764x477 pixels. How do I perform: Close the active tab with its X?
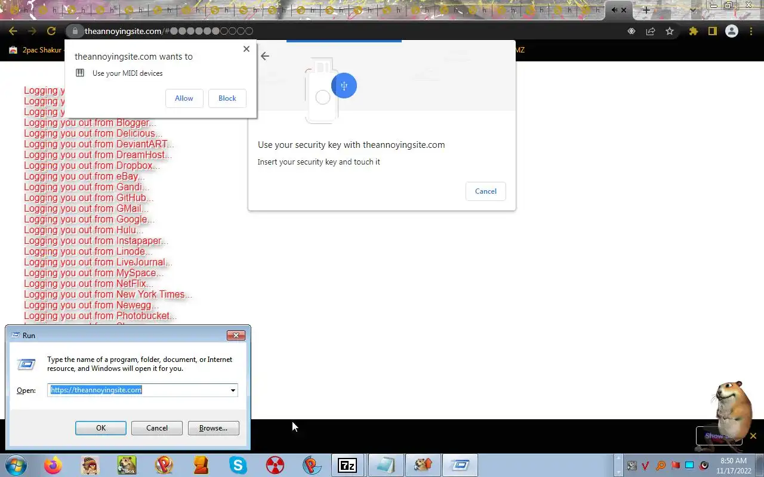point(624,10)
